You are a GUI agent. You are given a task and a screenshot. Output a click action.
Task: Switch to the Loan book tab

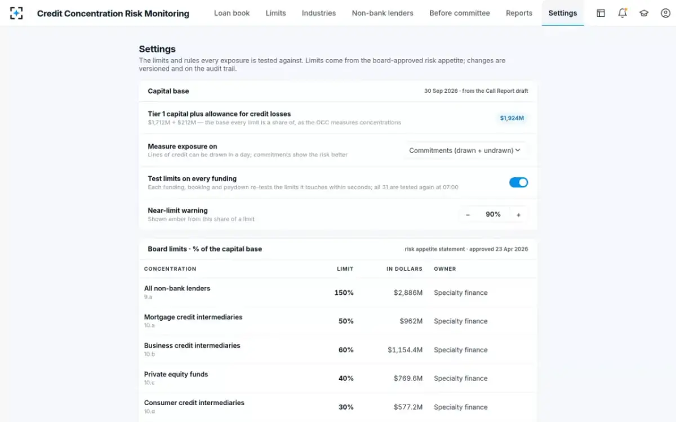point(232,13)
